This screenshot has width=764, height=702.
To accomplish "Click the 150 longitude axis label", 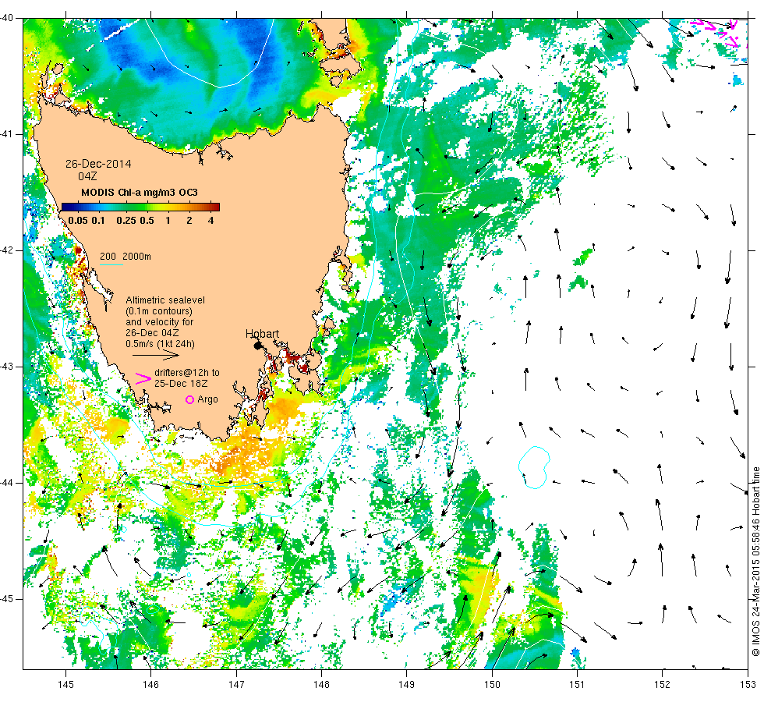I will [x=492, y=685].
